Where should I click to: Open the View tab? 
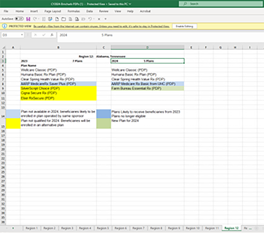[118, 11]
